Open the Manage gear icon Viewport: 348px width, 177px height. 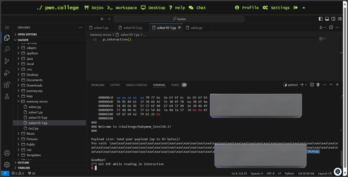(7, 165)
